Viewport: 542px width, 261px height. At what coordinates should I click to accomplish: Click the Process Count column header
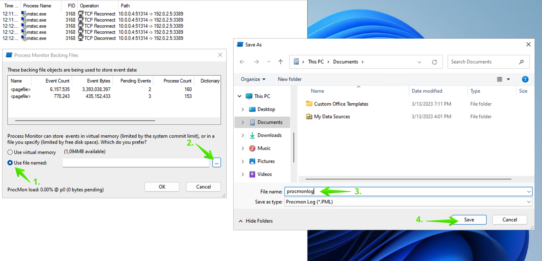[177, 81]
